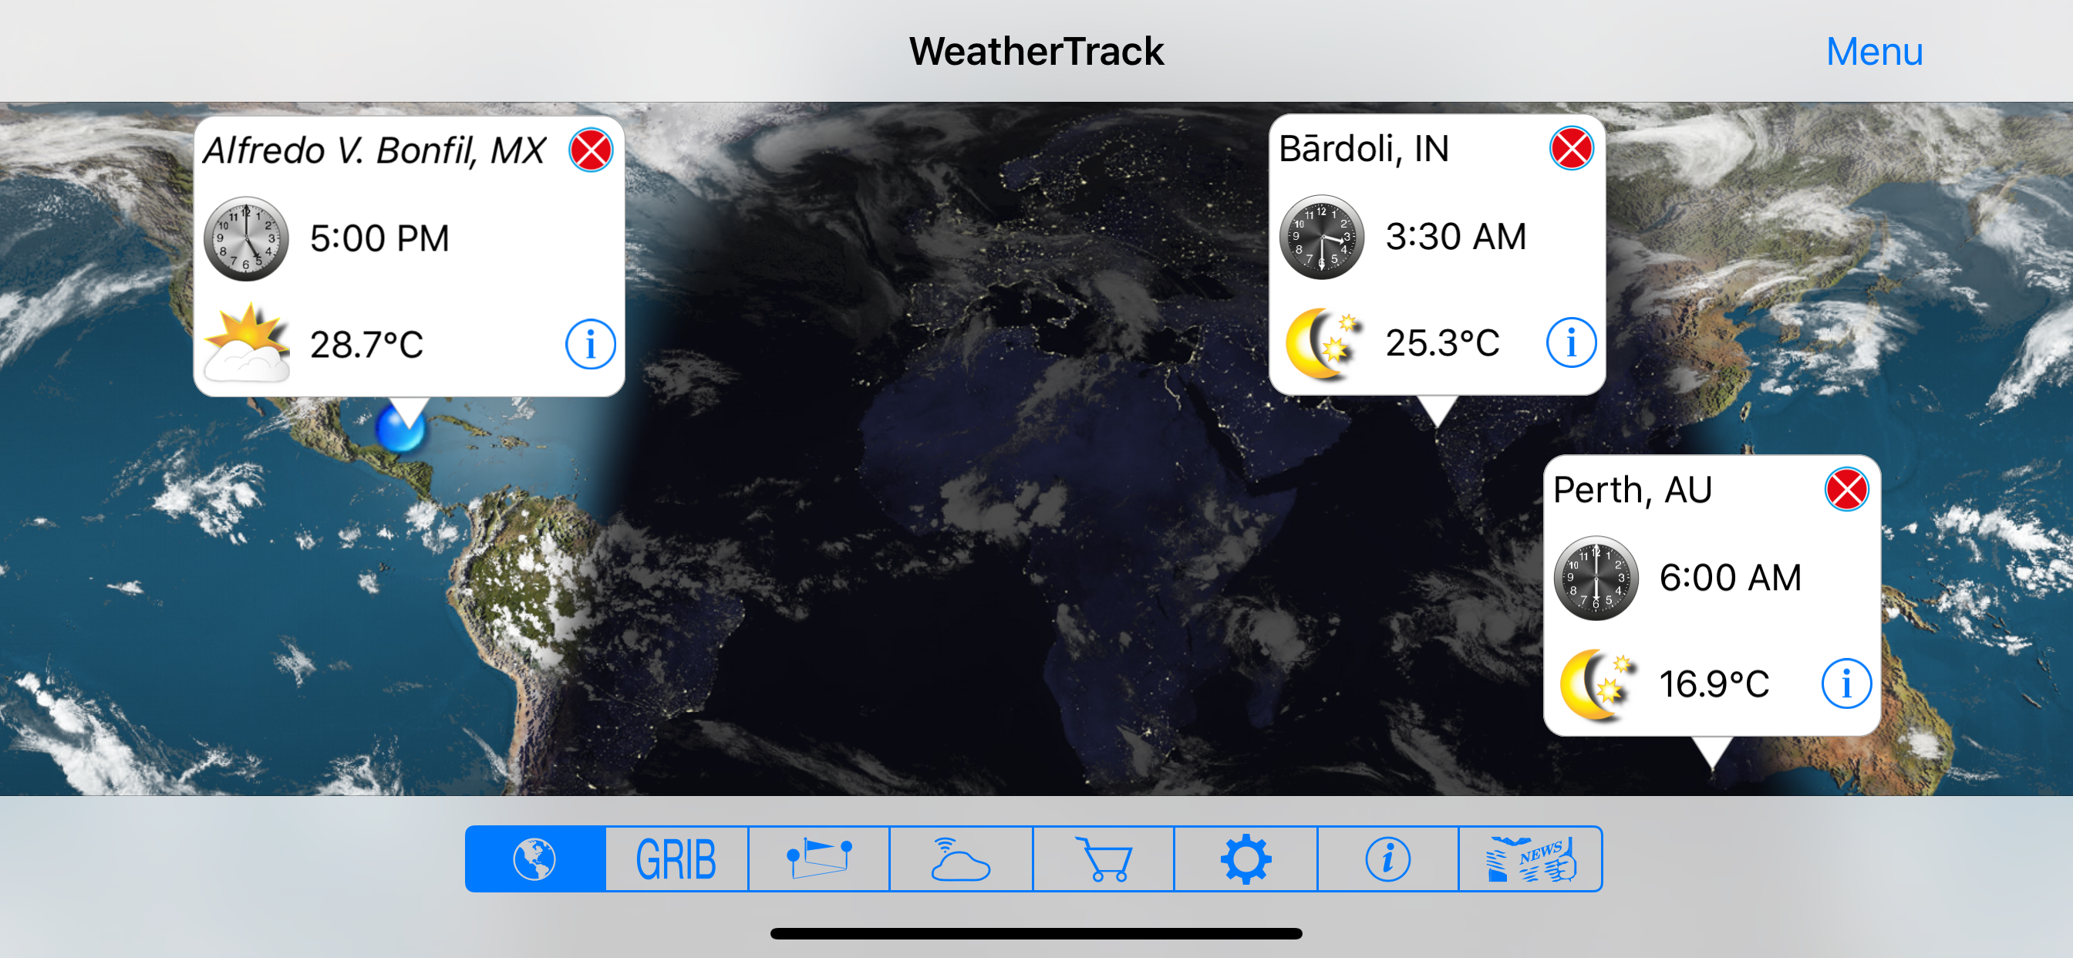Open the info tab in the toolbar
Viewport: 2073px width, 958px height.
coord(1387,859)
